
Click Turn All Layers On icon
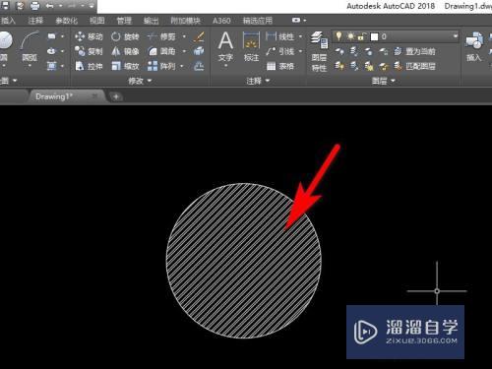[x=339, y=66]
